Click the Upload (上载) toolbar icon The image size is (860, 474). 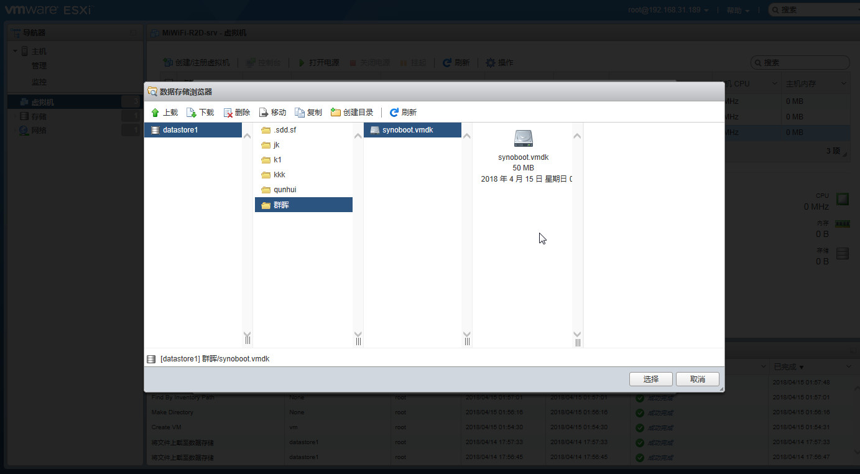155,113
